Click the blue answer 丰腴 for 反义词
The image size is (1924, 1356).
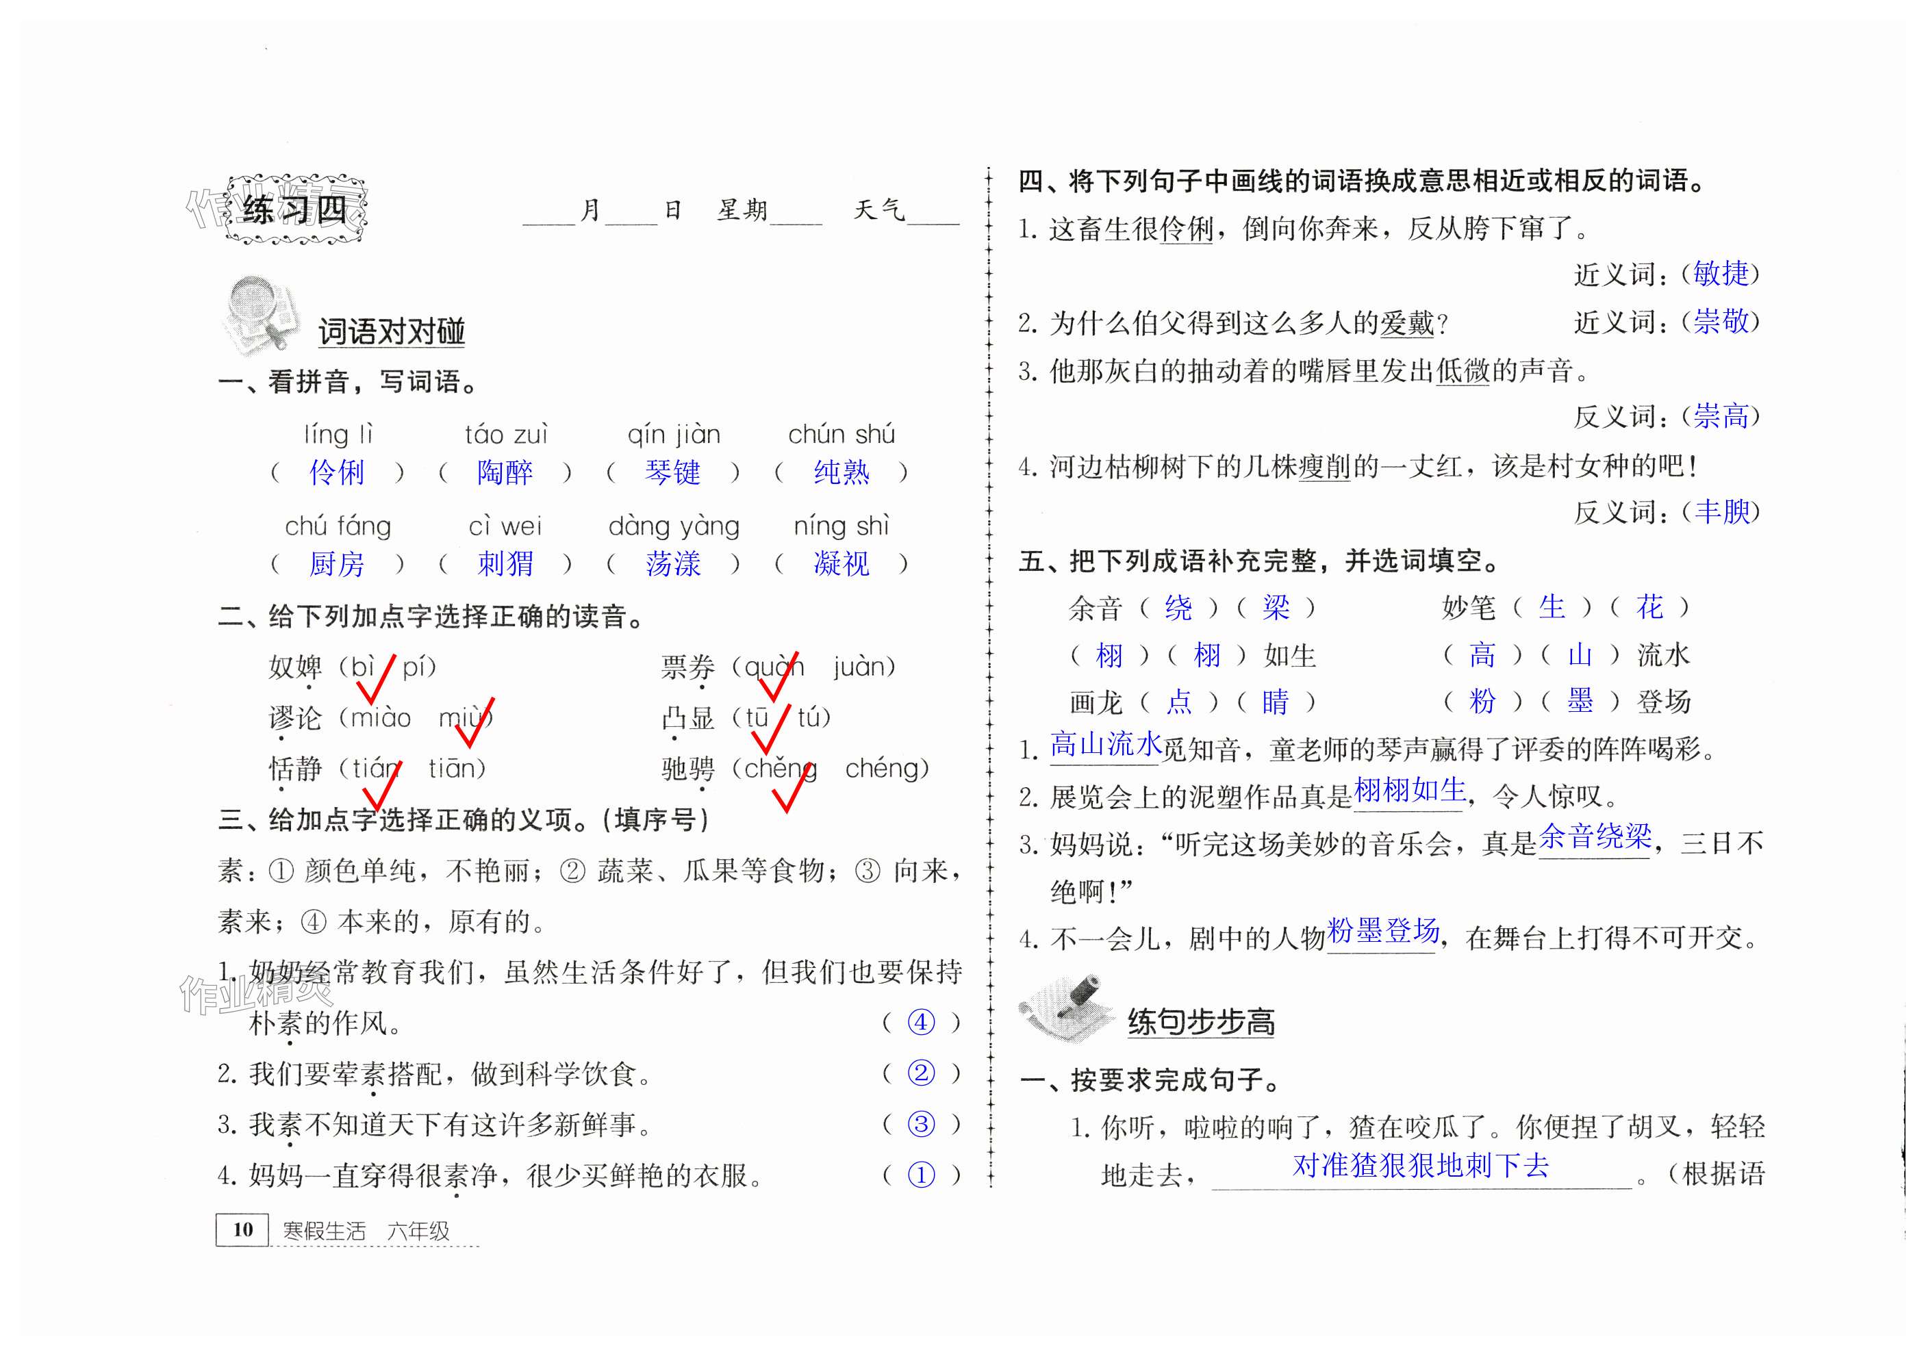click(x=1721, y=511)
